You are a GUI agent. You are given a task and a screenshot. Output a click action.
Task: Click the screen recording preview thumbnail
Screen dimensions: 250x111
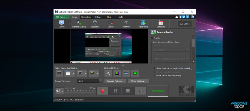101,46
